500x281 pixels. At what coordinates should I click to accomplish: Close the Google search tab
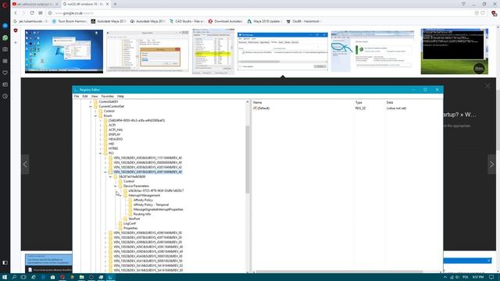click(x=108, y=4)
